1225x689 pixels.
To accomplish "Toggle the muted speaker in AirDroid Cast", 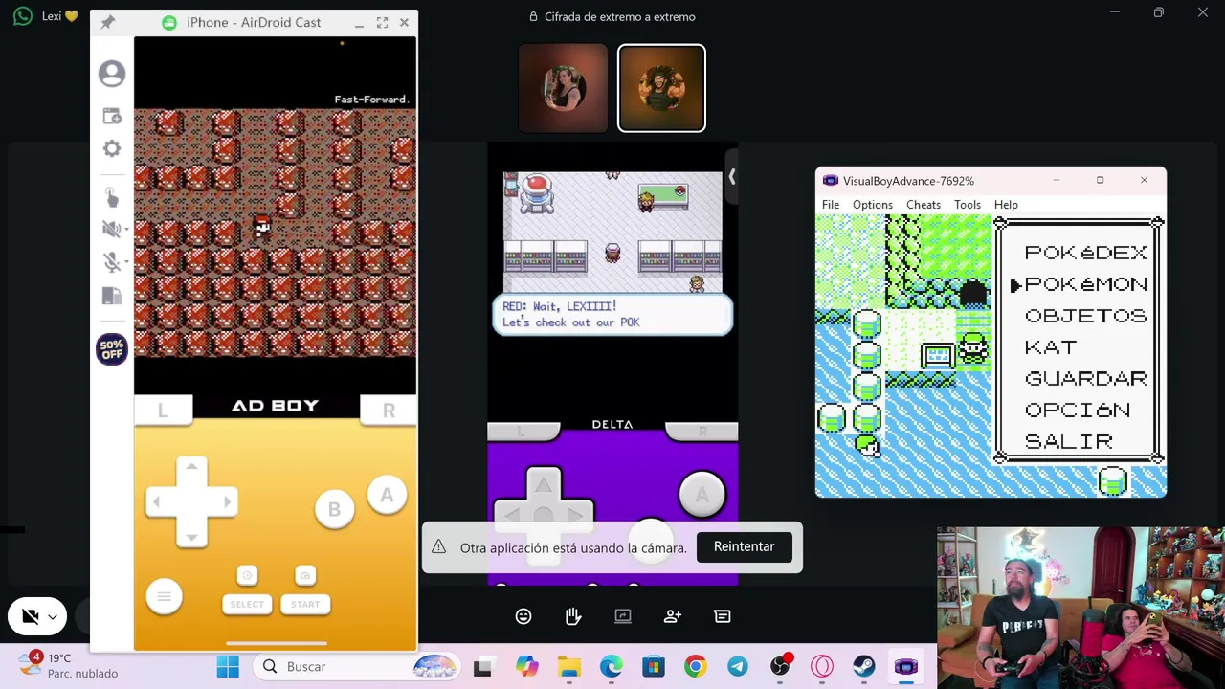I will [110, 229].
